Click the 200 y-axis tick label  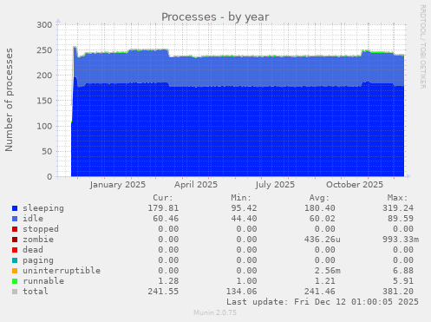click(44, 76)
